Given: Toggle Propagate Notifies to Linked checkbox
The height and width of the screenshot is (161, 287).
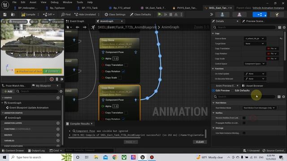Looking at the screenshot, I should pyautogui.click(x=244, y=123).
